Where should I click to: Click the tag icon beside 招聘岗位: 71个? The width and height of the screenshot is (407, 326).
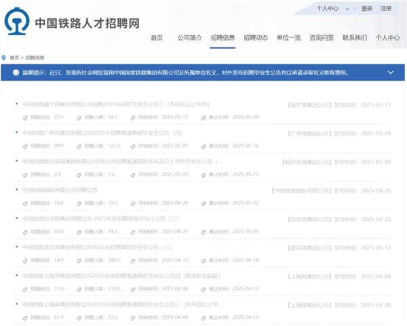tap(25, 289)
